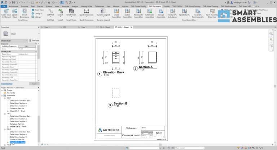Open Dynamic Legend tool
This screenshot has height=150, width=277.
point(103,13)
